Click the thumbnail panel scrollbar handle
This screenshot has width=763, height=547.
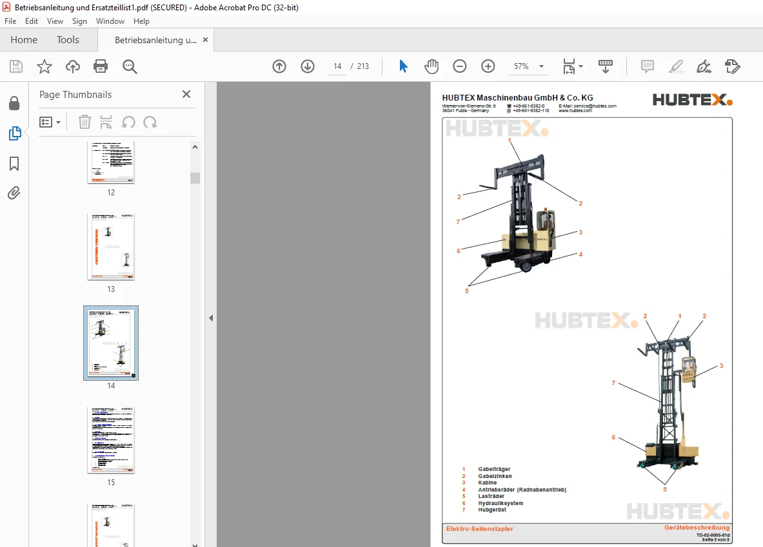click(195, 178)
